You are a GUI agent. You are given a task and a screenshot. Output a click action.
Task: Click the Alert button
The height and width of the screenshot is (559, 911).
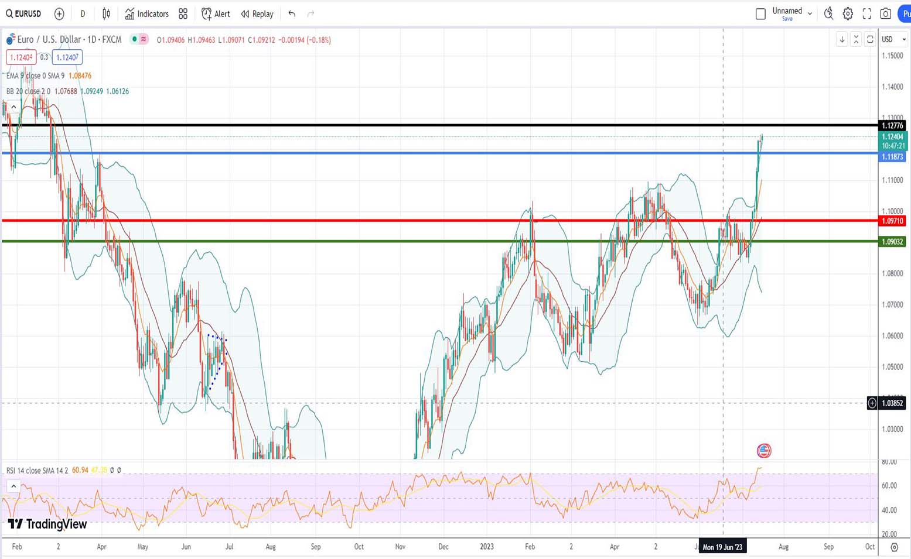(x=216, y=14)
